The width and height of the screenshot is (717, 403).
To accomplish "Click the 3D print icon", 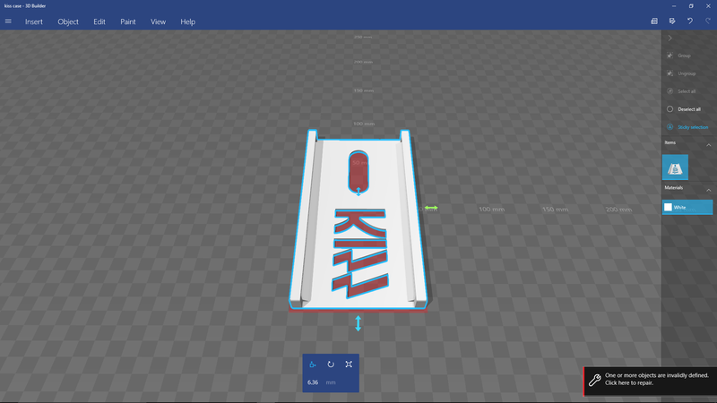I will [672, 21].
